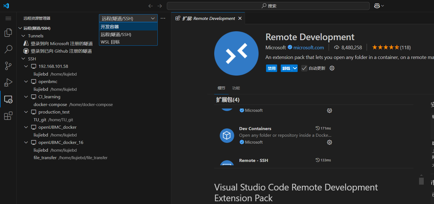The width and height of the screenshot is (434, 204).
Task: Click the Copilot icon in title bar
Action: (377, 6)
